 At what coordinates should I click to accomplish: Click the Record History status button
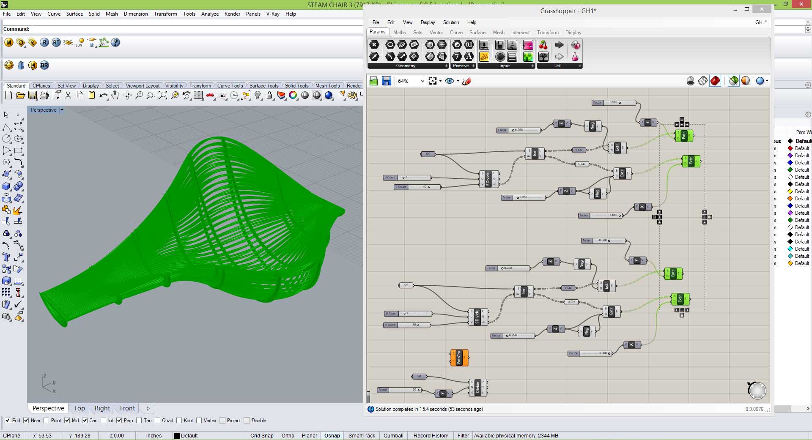tap(431, 435)
